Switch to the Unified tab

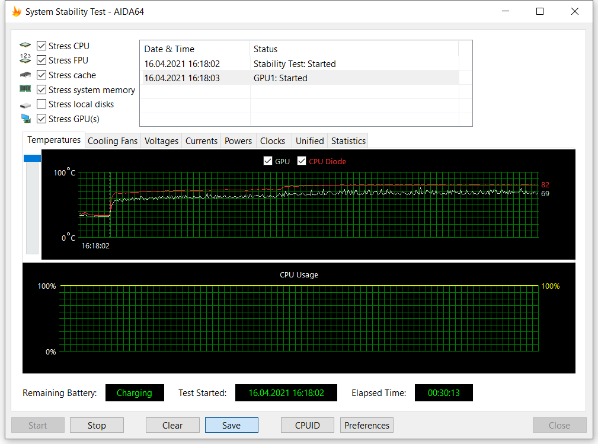310,140
